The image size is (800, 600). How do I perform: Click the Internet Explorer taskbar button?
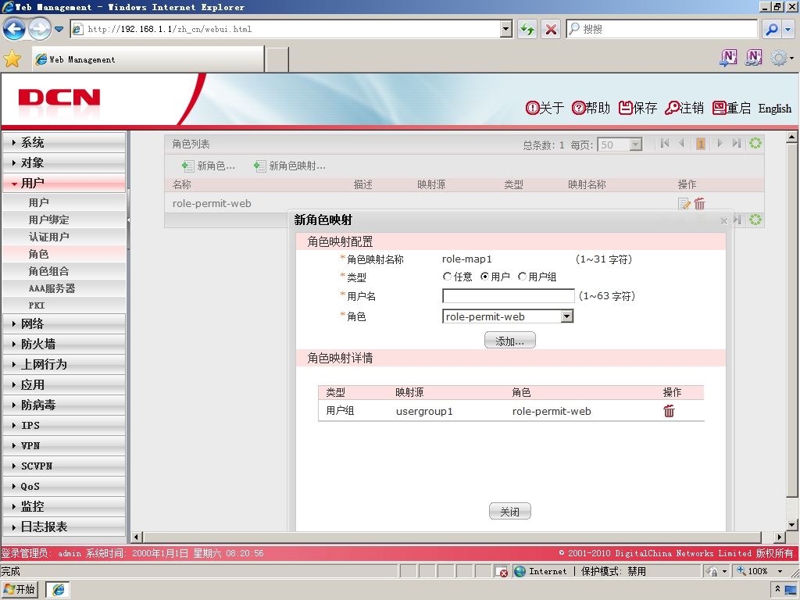[x=58, y=589]
